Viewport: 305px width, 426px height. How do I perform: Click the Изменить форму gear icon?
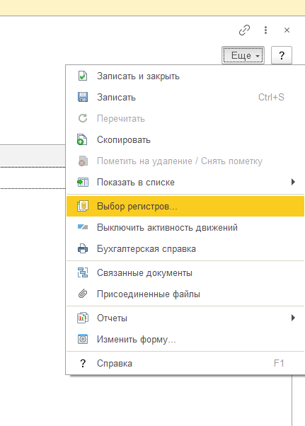83,339
